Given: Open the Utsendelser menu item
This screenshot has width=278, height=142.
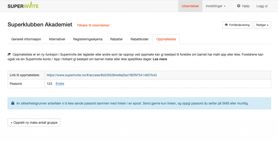Looking at the screenshot, I should (x=190, y=6).
